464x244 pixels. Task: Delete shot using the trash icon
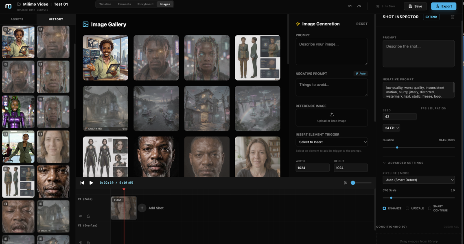(453, 17)
